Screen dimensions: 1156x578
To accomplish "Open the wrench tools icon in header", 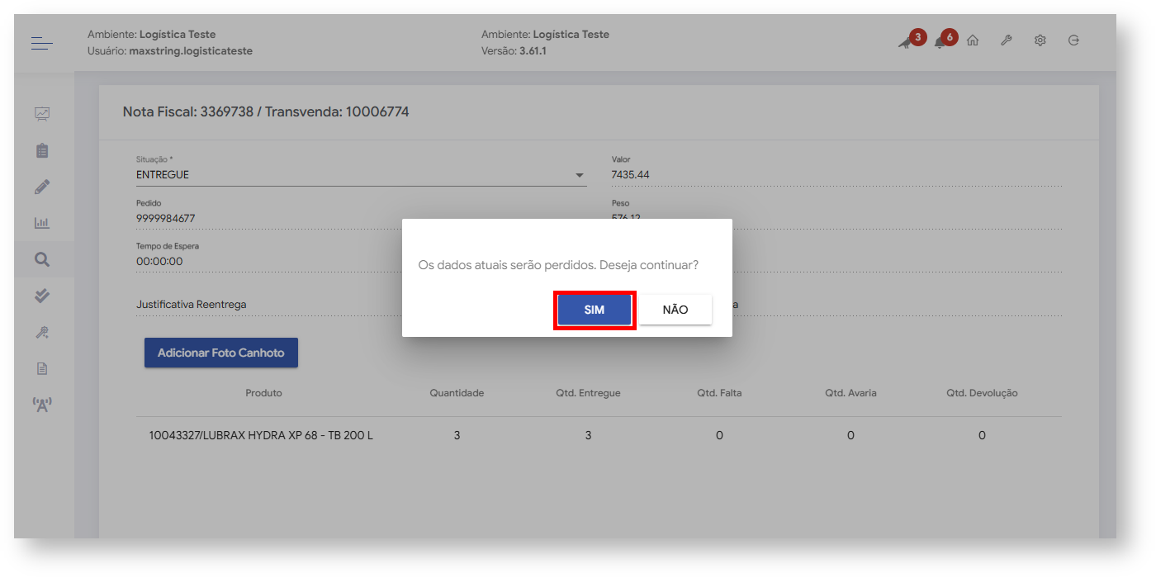I will 1007,40.
